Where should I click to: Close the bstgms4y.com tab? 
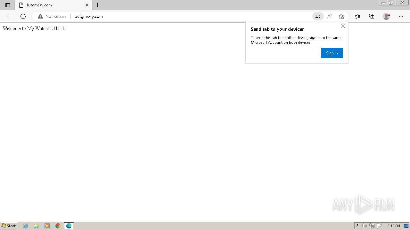click(x=87, y=5)
